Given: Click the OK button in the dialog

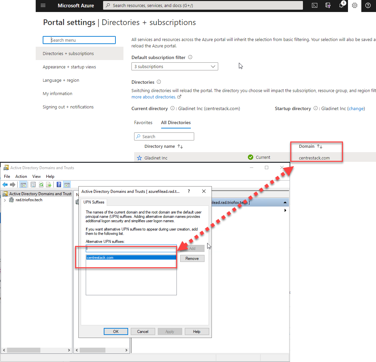Looking at the screenshot, I should 116,331.
